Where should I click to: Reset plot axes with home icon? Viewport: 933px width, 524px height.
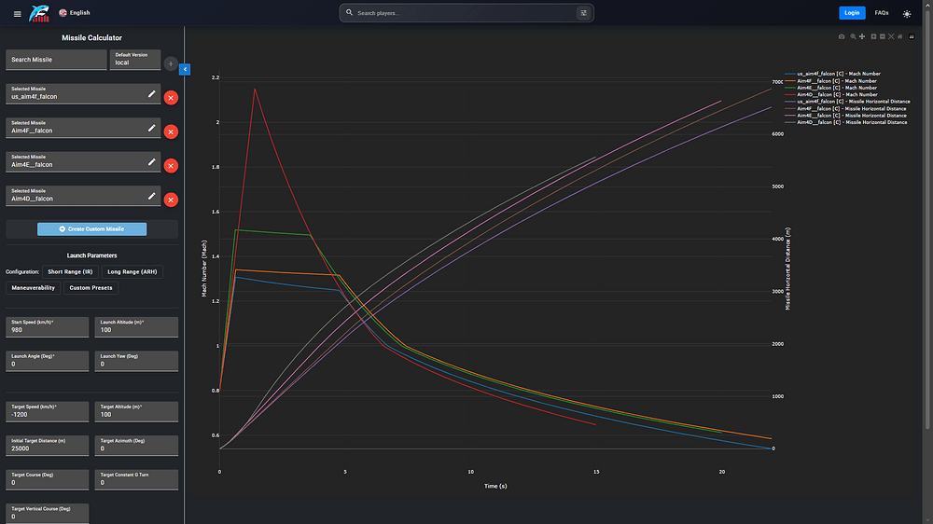coord(899,36)
